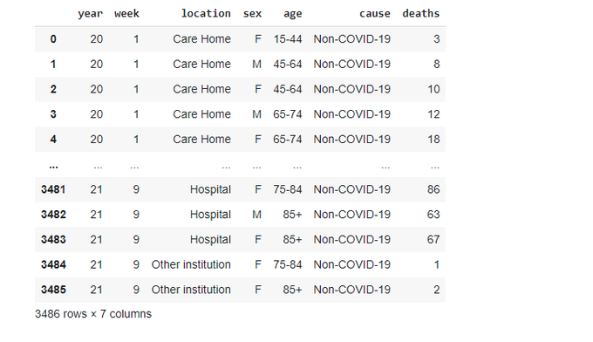This screenshot has width=593, height=342.
Task: Click the 'deaths' column header
Action: coord(420,14)
